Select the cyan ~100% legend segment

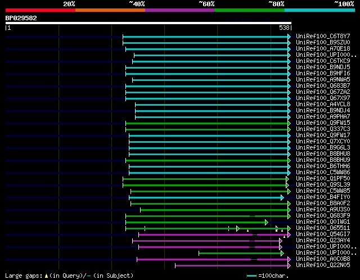pyautogui.click(x=319, y=10)
